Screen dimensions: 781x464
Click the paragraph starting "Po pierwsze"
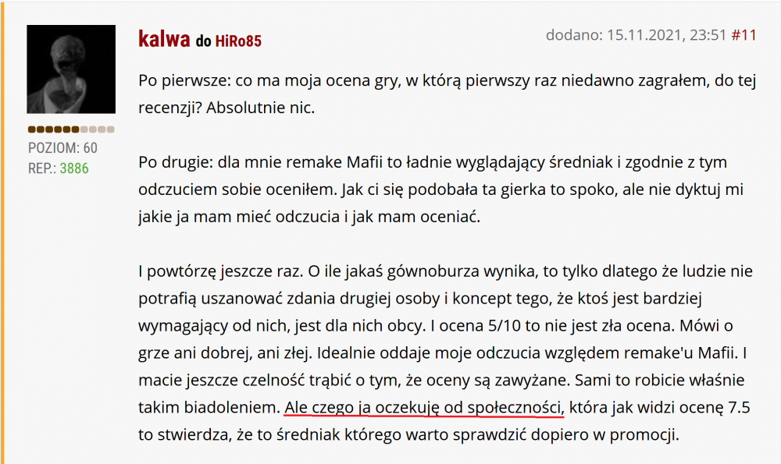(445, 94)
